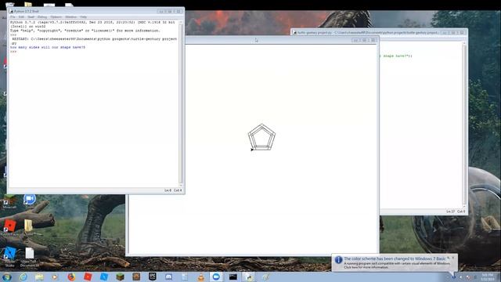
Task: Open Roblox Studio taskbar icon
Action: 104,277
